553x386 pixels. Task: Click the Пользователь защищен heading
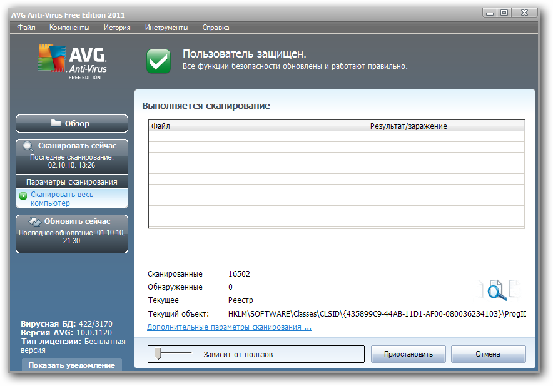click(x=245, y=54)
